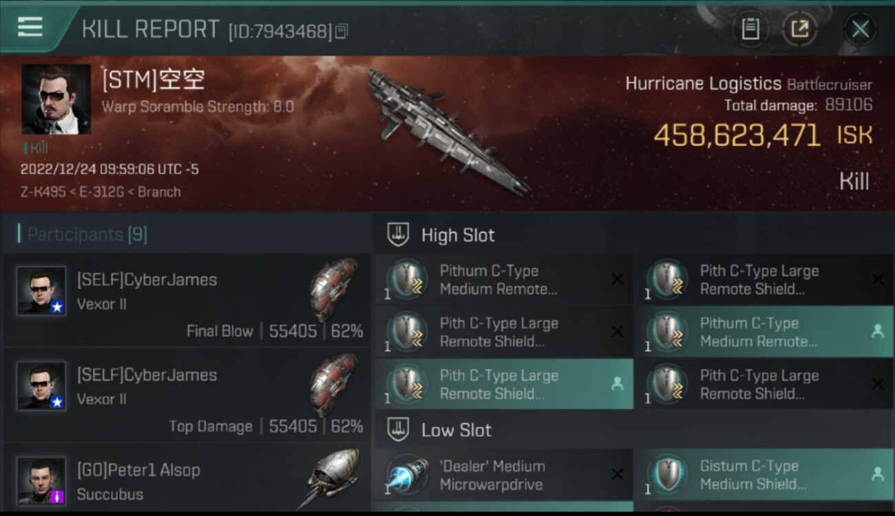Share the kill report externally
Screen dimensions: 895x516
(799, 30)
